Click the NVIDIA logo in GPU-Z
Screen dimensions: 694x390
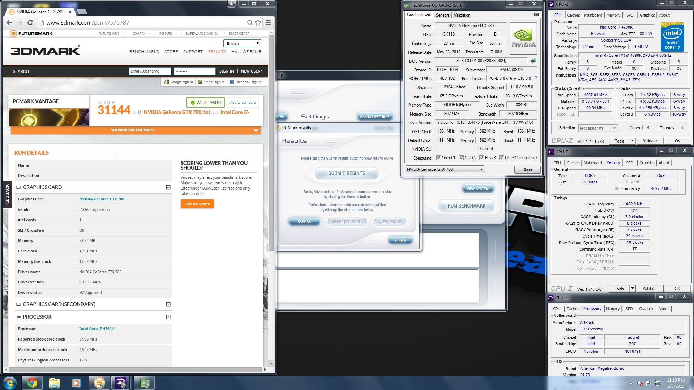523,38
